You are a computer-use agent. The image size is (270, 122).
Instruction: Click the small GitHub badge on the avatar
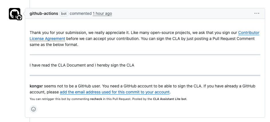tap(19, 17)
